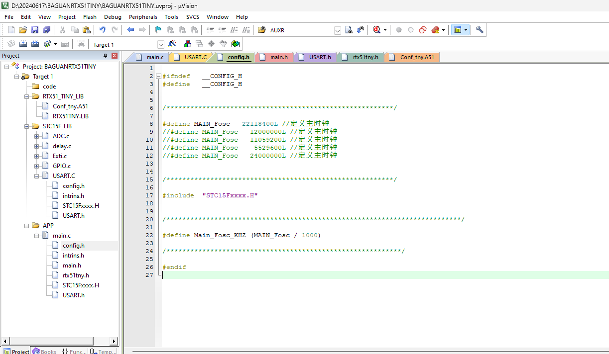
Task: Create a new file with the New icon
Action: point(11,30)
